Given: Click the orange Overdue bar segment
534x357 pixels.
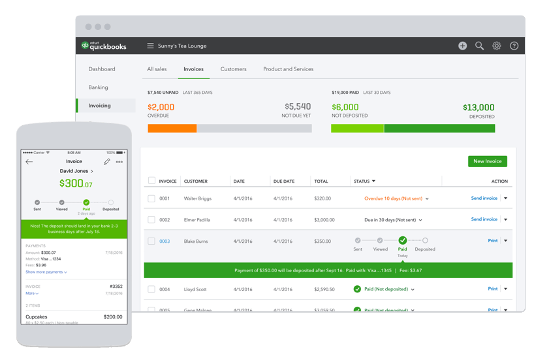Looking at the screenshot, I should (x=172, y=129).
